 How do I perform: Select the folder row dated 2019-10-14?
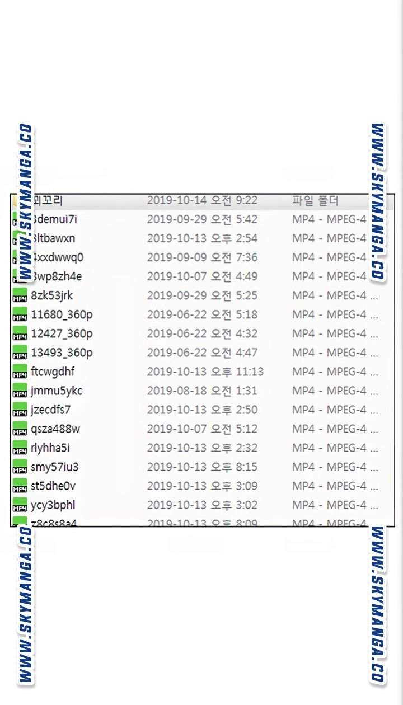[203, 200]
